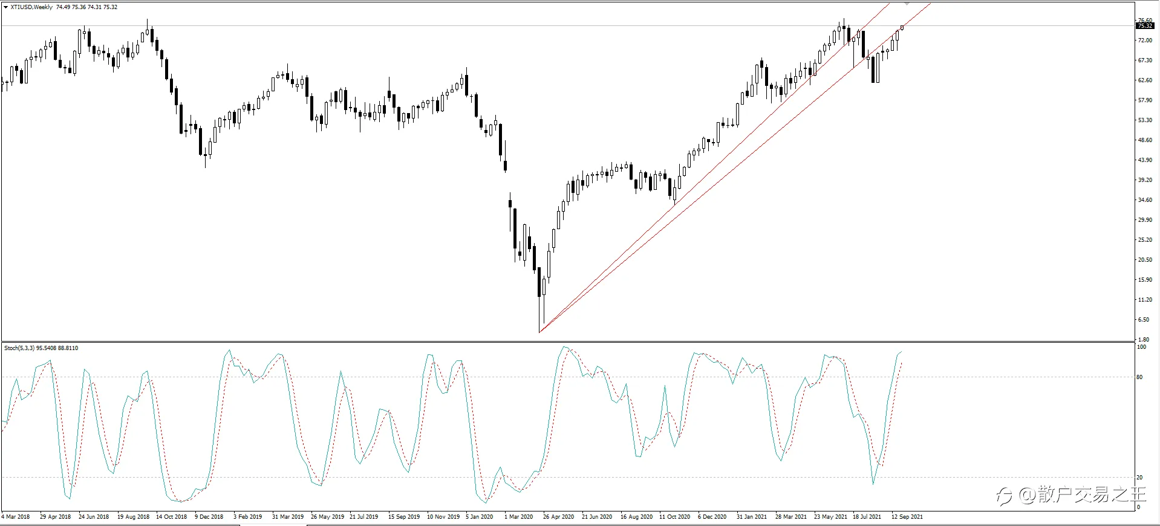Screen dimensions: 1160x526
Task: Click the 21 Jul 2019 date label
Action: coord(363,517)
